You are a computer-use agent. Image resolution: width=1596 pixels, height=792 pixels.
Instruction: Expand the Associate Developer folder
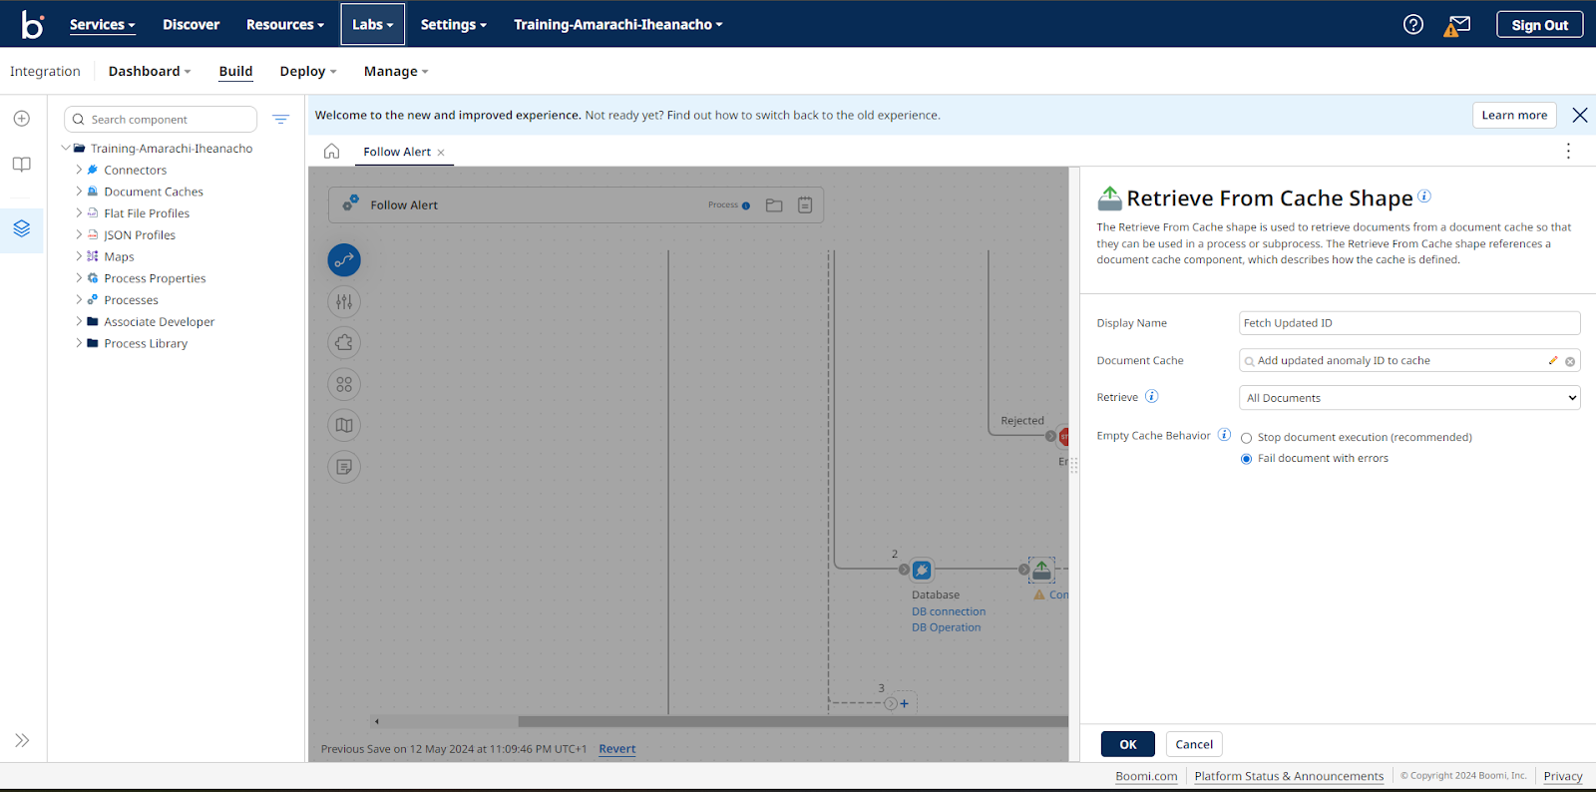pos(79,322)
